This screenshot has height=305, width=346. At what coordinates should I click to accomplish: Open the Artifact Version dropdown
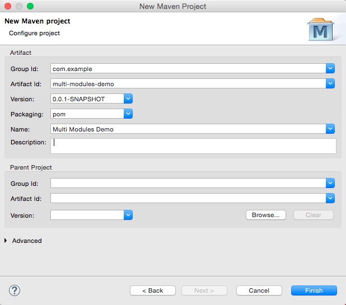[x=128, y=99]
